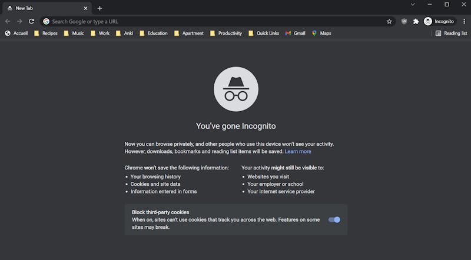The image size is (471, 260).
Task: Click the Google icon in address bar
Action: click(46, 21)
